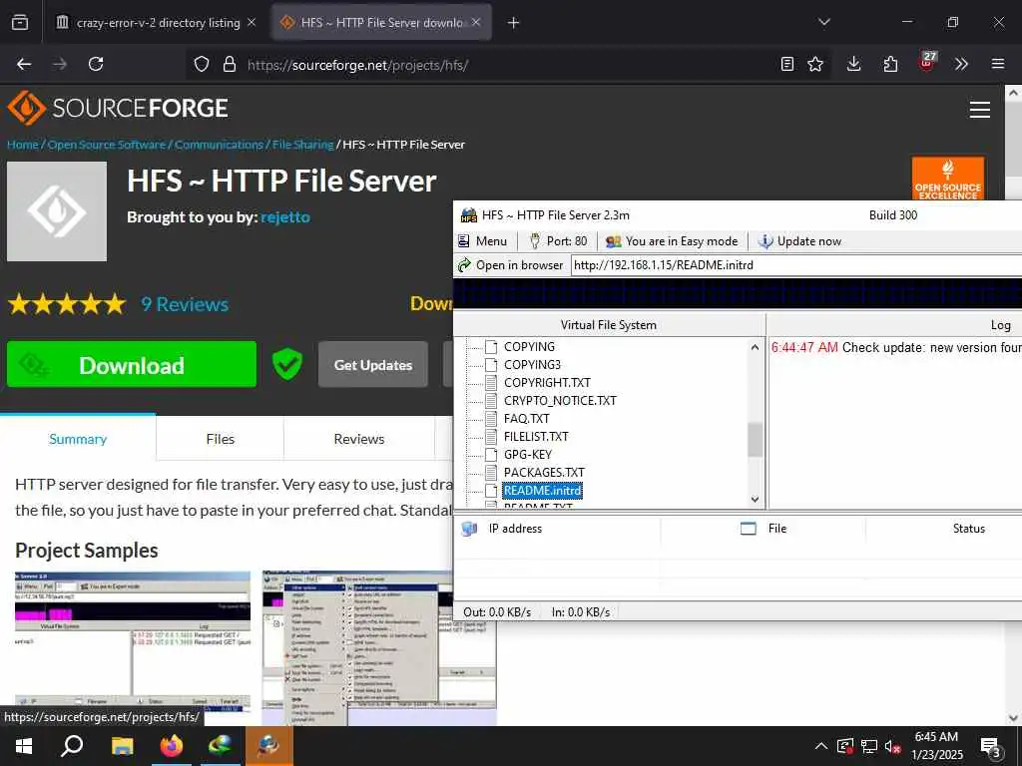Switch to crazy-error-v-2 directory listing tab
Screen dimensions: 1022x766
[x=157, y=23]
